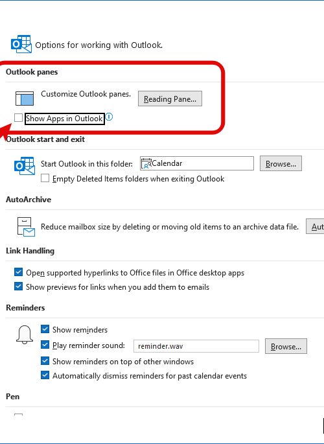Click the Outlook start and exit icon
The width and height of the screenshot is (324, 444).
[x=25, y=166]
